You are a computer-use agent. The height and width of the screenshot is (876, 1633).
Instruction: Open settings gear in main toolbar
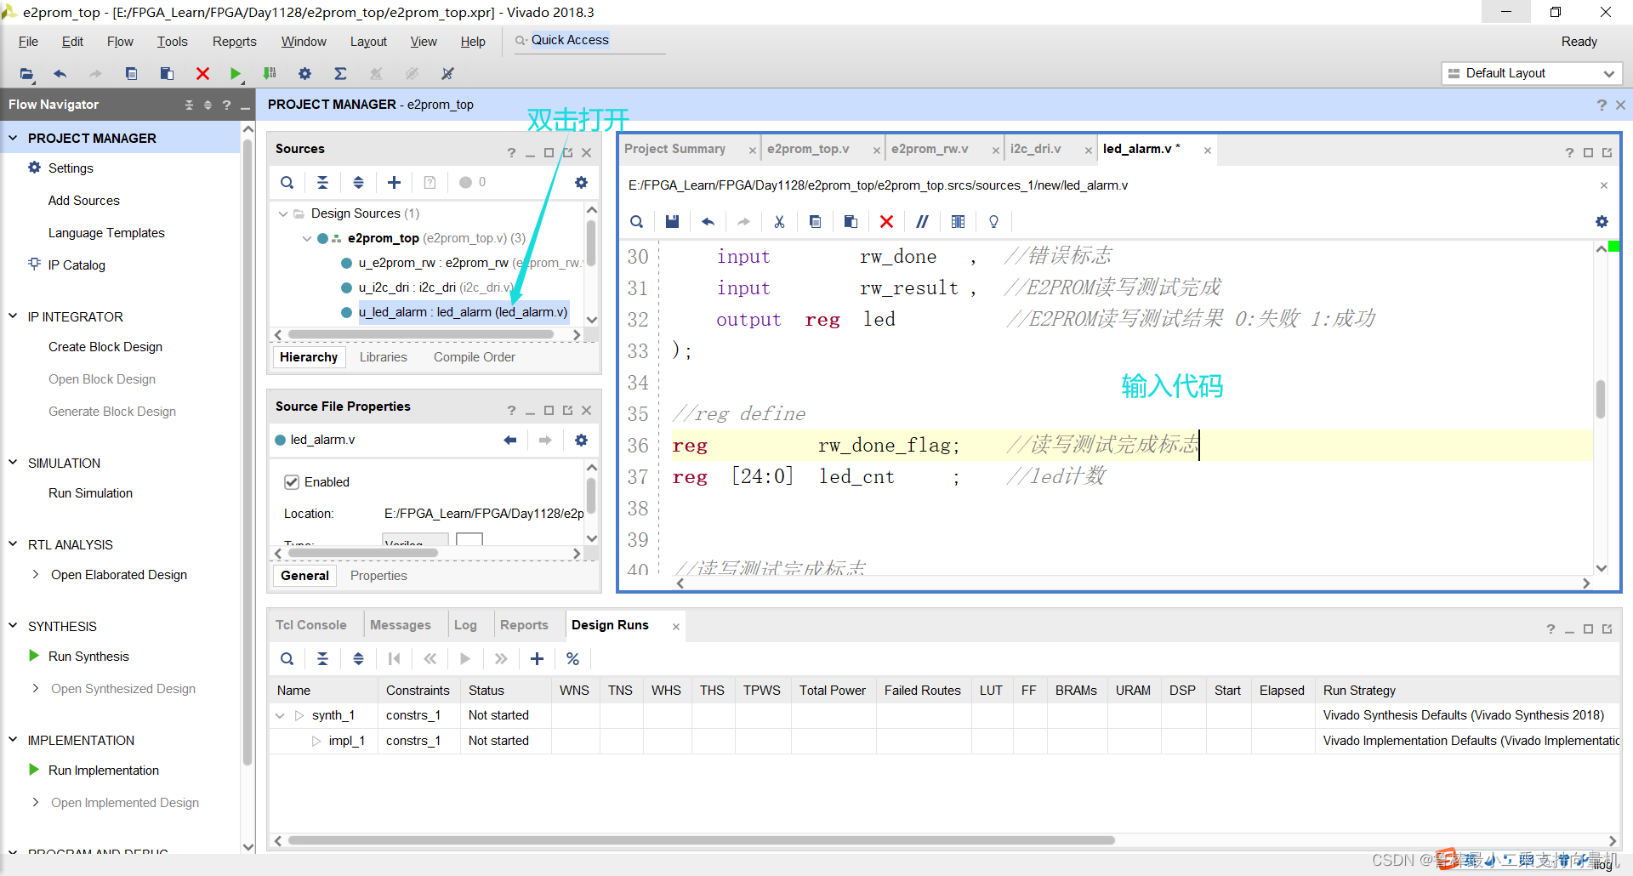304,74
